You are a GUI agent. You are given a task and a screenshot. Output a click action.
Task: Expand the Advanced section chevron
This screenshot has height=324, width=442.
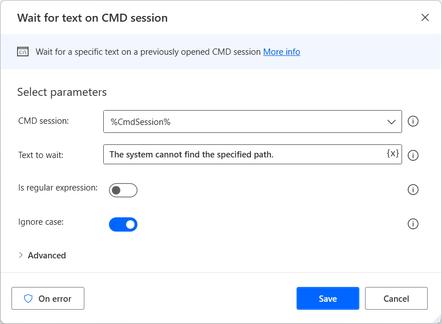(21, 256)
